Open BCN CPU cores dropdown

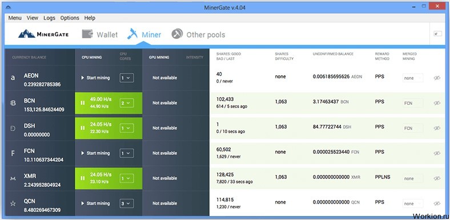tap(127, 103)
